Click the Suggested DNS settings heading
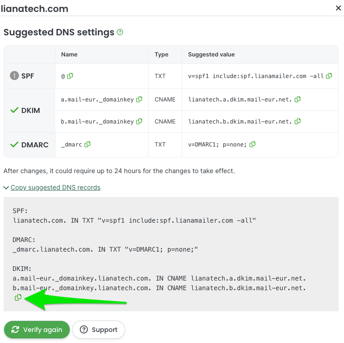This screenshot has height=343, width=344. [59, 32]
